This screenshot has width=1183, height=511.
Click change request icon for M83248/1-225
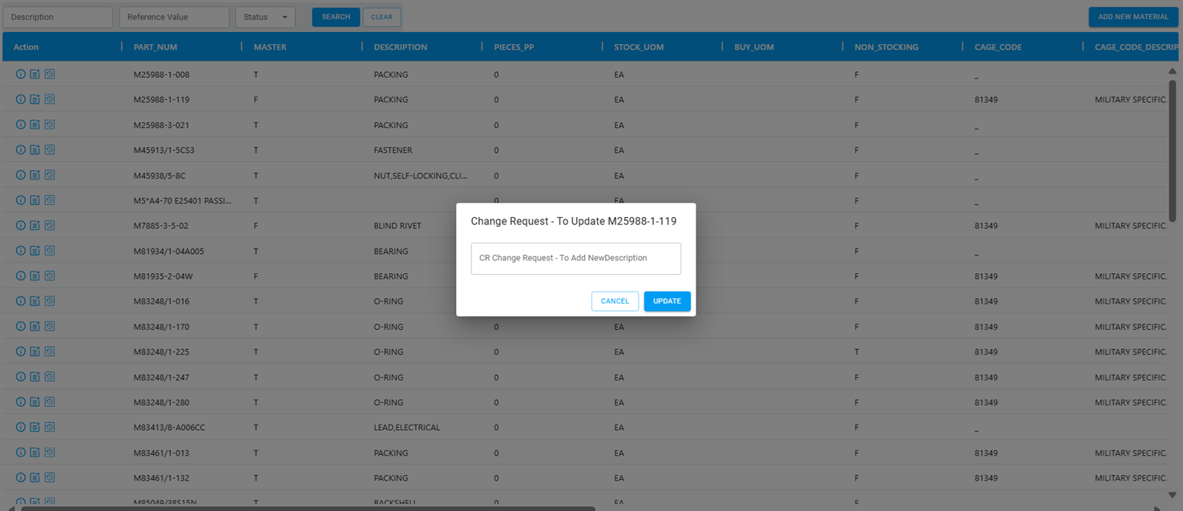pyautogui.click(x=35, y=352)
